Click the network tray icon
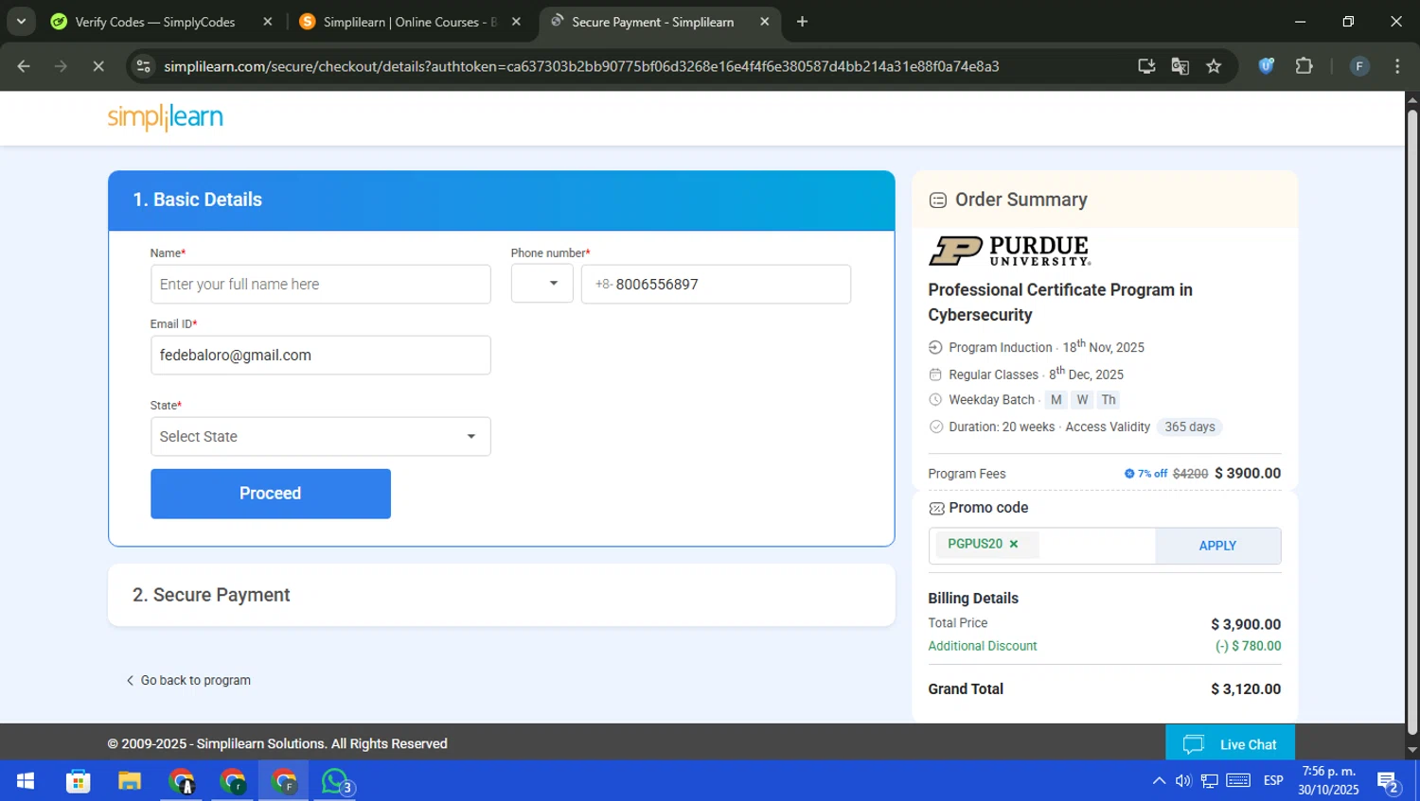This screenshot has height=801, width=1420. pos(1210,781)
